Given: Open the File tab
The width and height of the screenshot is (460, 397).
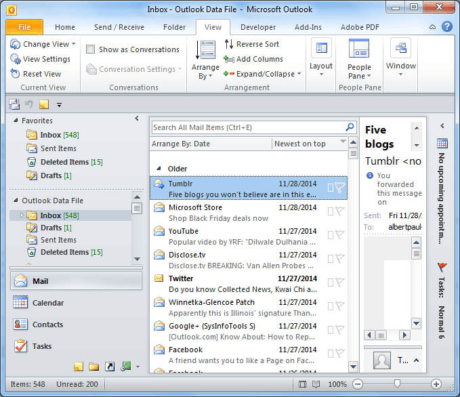Looking at the screenshot, I should click(x=24, y=27).
